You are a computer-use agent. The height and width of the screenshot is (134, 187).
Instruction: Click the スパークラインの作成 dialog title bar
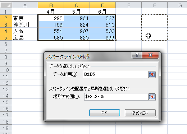(x=88, y=56)
